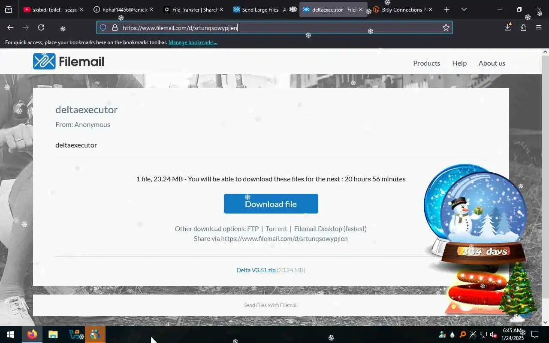This screenshot has width=549, height=343.
Task: Open the Manage bookmarks link
Action: [x=193, y=42]
